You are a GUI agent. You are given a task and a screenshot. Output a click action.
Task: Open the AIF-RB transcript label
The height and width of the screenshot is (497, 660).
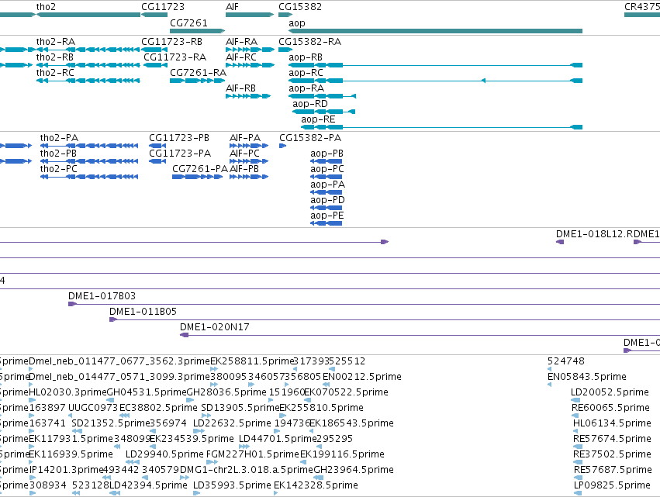click(240, 88)
